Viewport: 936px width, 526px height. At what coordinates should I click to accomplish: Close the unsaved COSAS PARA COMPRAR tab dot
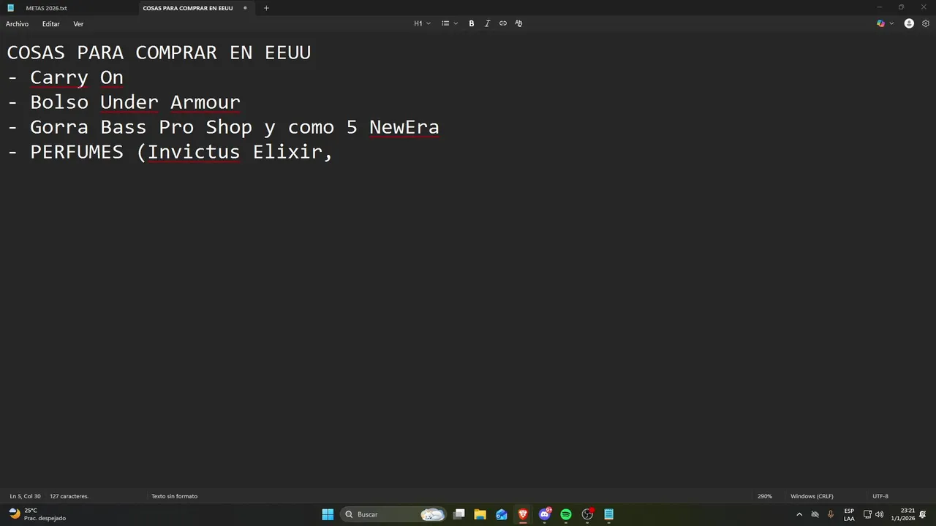click(x=245, y=8)
